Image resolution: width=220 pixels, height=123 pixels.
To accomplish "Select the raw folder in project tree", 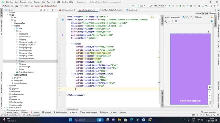I will click(x=22, y=61).
